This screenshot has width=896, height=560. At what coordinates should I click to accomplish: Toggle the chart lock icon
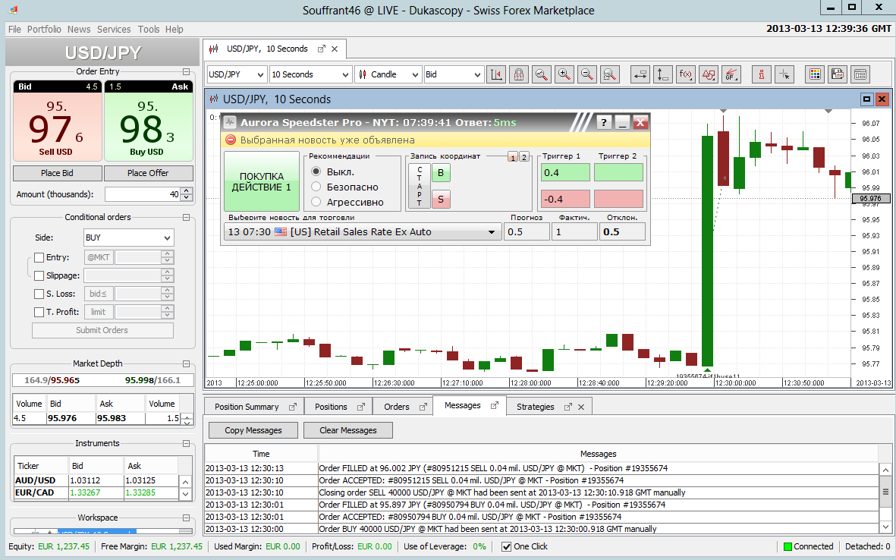point(519,74)
